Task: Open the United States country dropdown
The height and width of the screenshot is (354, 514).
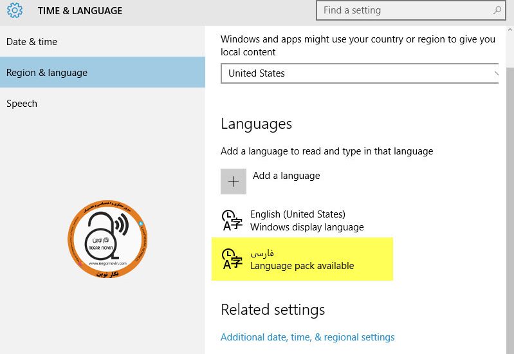Action: pos(360,73)
